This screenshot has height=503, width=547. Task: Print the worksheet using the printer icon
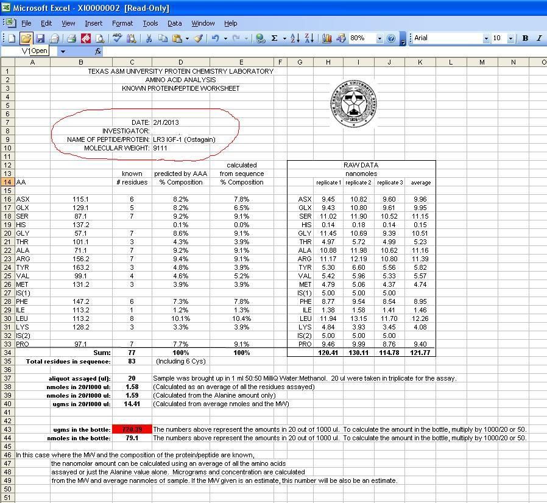(x=71, y=38)
